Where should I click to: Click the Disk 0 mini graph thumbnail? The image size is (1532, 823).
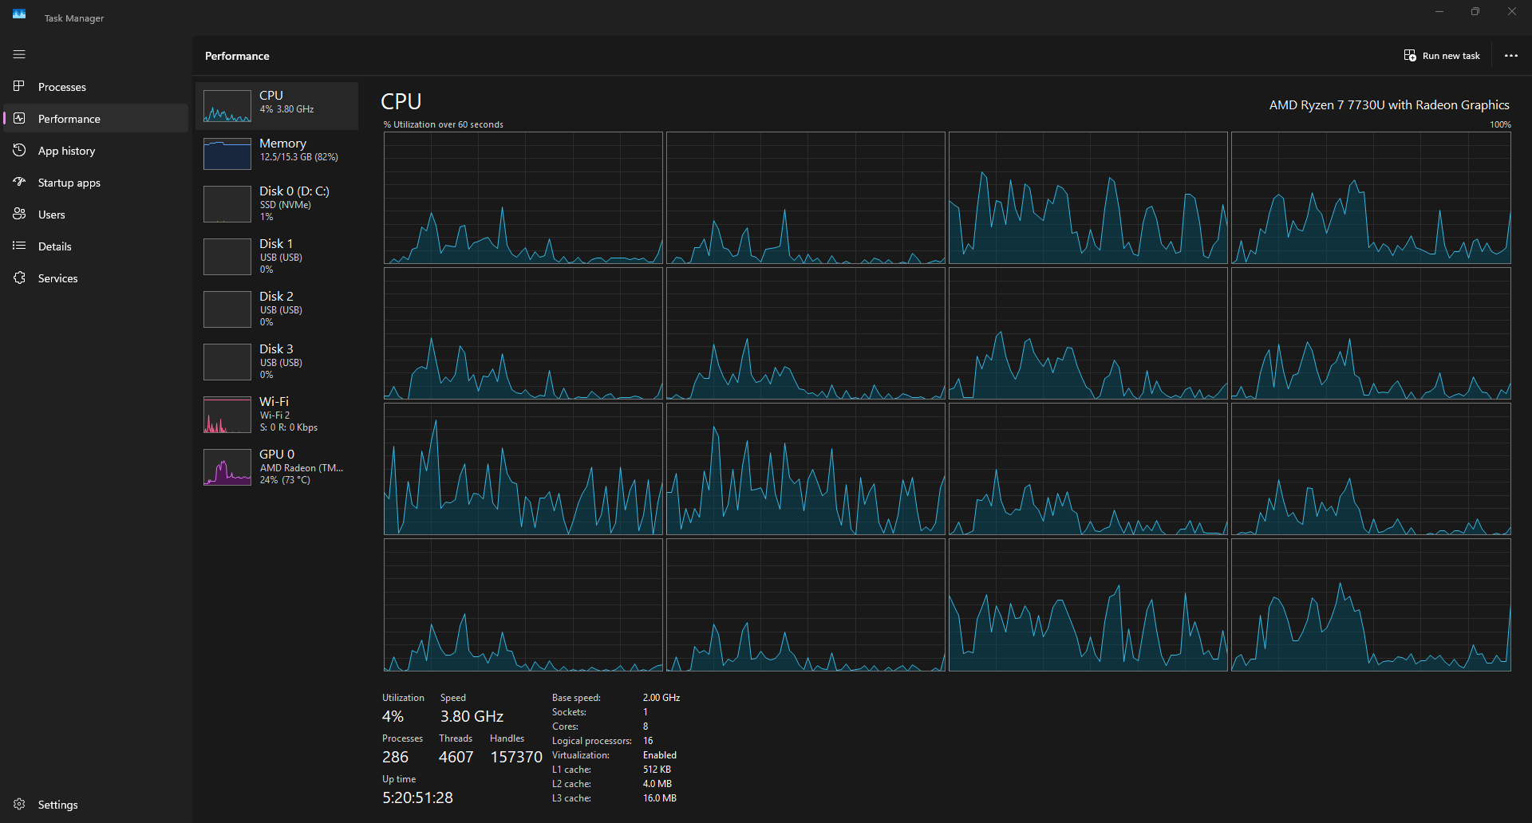click(227, 204)
